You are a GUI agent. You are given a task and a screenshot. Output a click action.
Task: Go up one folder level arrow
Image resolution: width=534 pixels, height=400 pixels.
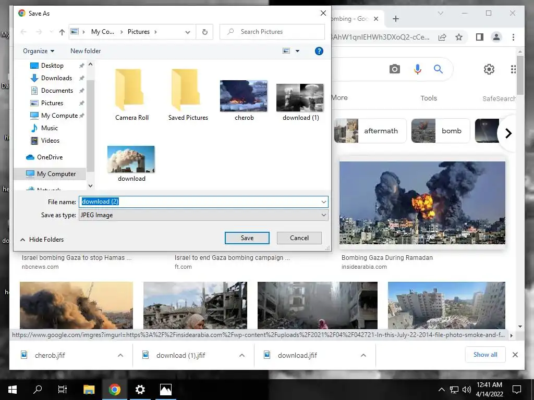[x=62, y=32]
